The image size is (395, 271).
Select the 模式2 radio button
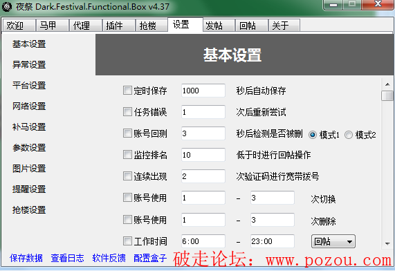[x=349, y=135]
